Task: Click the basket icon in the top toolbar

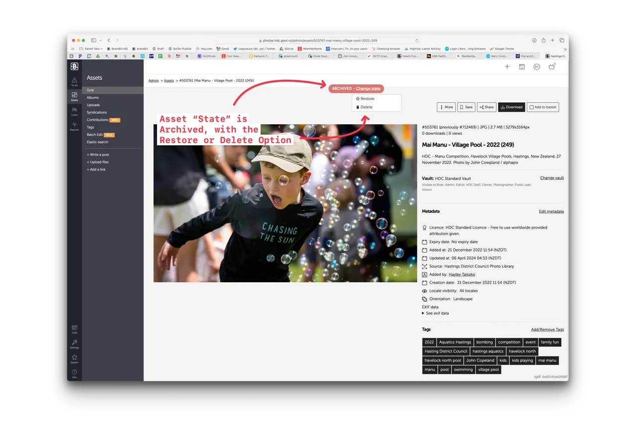Action: [551, 66]
